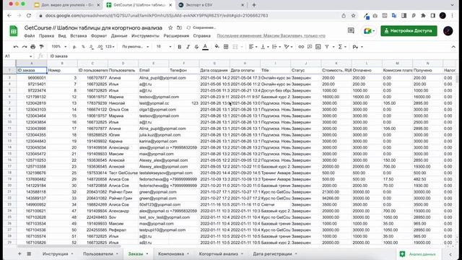Insert a chart from the toolbar
Screen dimensions: 462x260
tap(318, 47)
